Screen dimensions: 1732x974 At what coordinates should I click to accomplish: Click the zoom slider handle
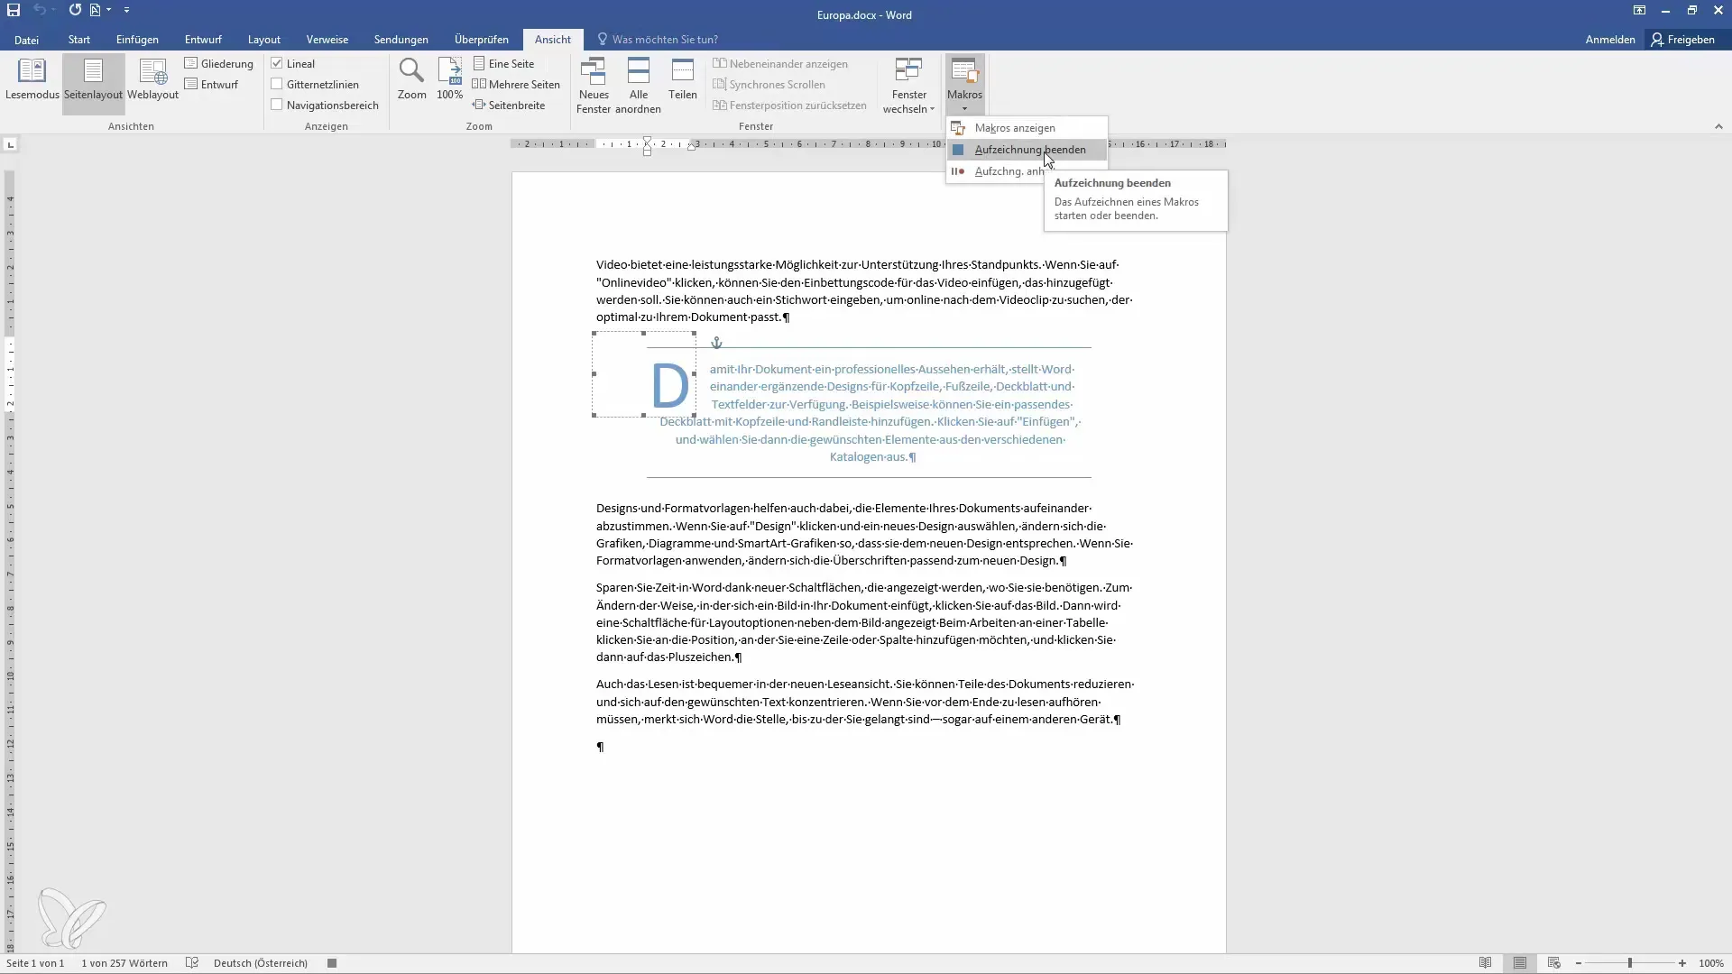click(x=1629, y=963)
